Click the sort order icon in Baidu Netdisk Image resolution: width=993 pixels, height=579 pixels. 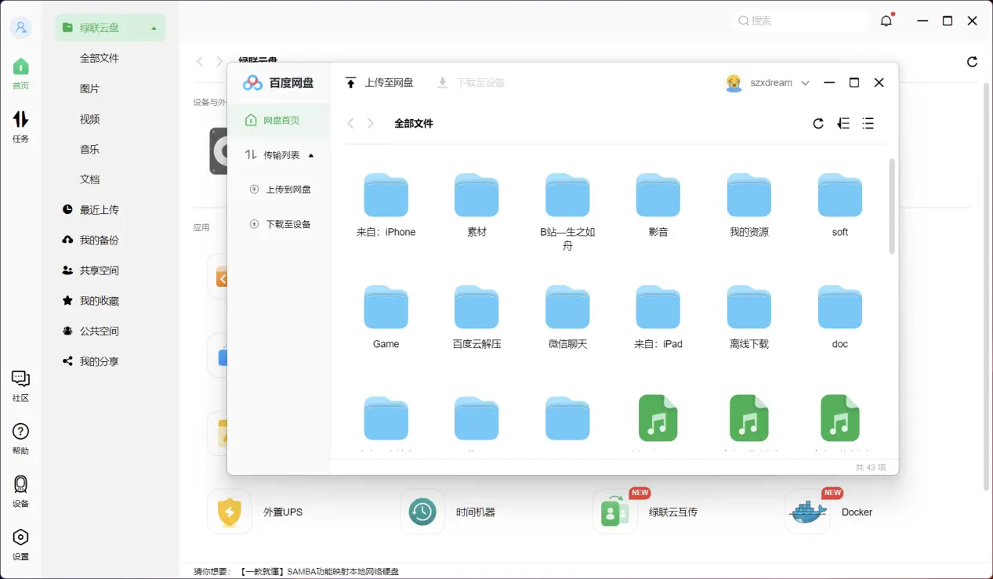[843, 123]
